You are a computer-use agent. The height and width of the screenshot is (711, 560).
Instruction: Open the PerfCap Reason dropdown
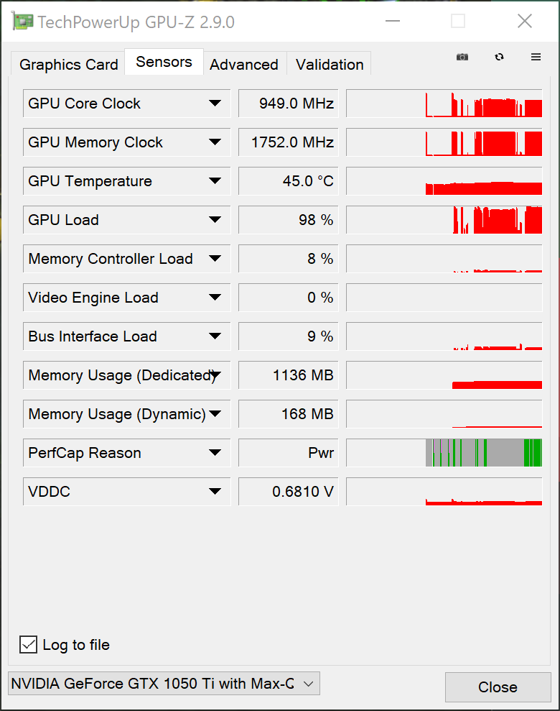pos(215,453)
